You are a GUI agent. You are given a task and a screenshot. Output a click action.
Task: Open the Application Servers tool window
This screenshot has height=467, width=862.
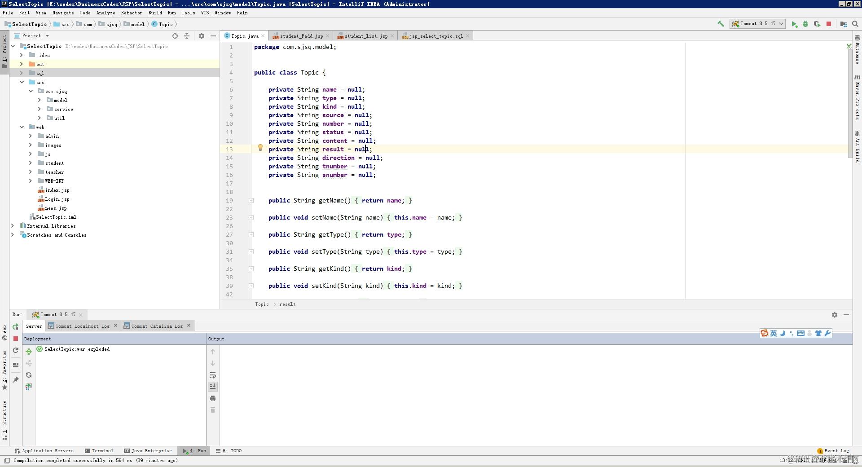44,451
